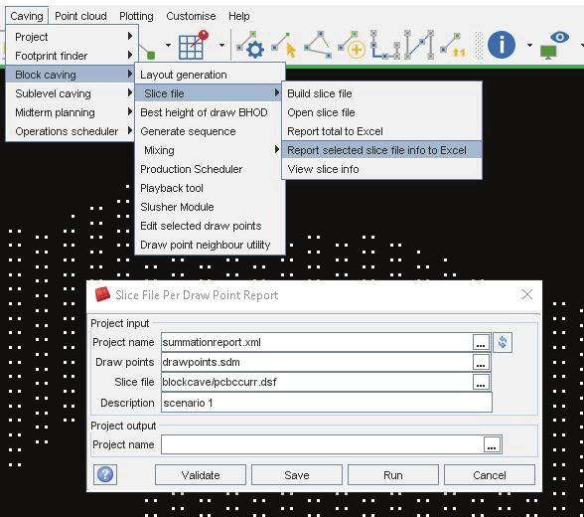Click the blue information icon
This screenshot has width=584, height=517.
(x=502, y=45)
